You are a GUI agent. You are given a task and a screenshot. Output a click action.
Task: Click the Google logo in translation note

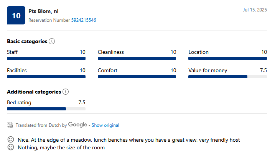coord(77,125)
